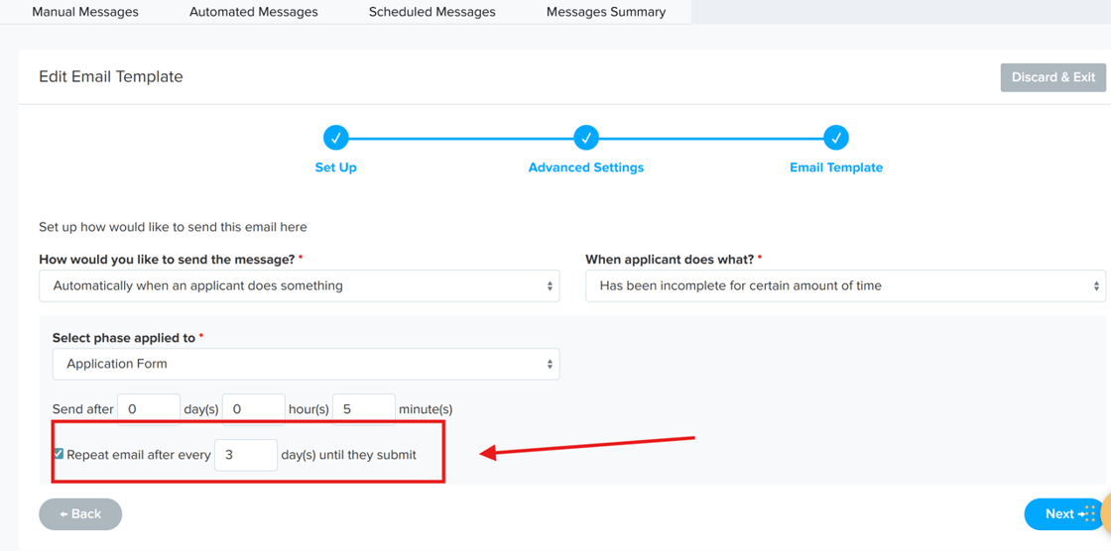Click the repeat interval days input field
1111x551 pixels.
[x=245, y=455]
